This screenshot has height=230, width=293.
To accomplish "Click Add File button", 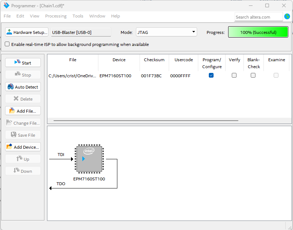I will click(x=23, y=111).
